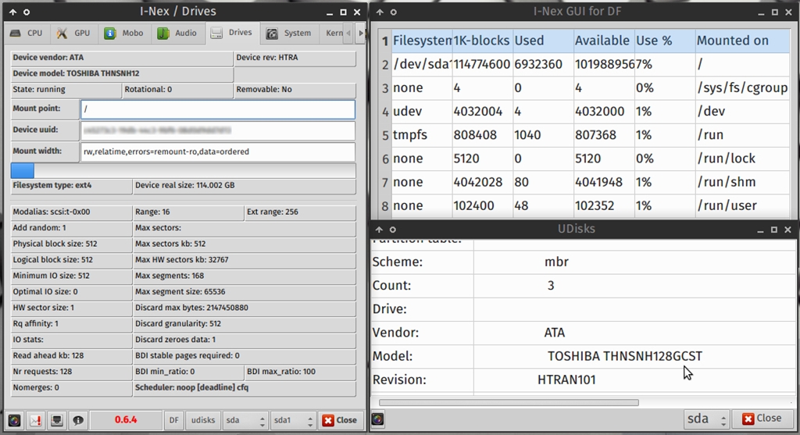This screenshot has width=800, height=435.
Task: Click the screenshot icon in UDisks window
Action: coord(377,419)
